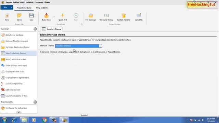Click the New project icon
The image size is (219, 123).
(x=7, y=17)
